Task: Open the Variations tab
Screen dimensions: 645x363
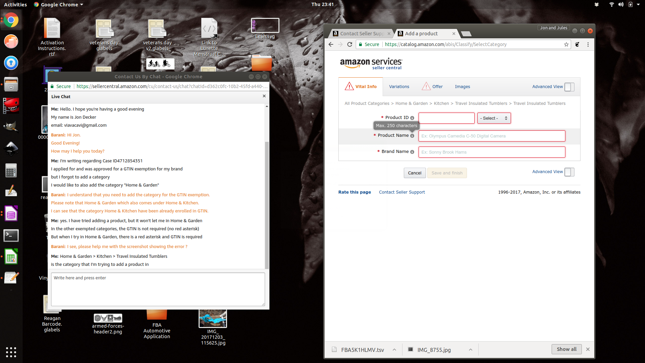Action: (x=399, y=87)
